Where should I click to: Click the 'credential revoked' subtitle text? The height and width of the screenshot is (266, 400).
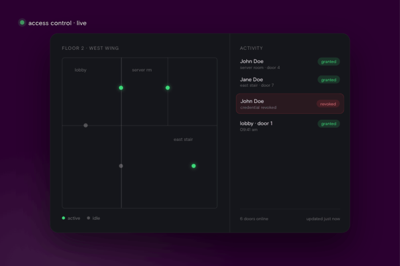pyautogui.click(x=258, y=107)
